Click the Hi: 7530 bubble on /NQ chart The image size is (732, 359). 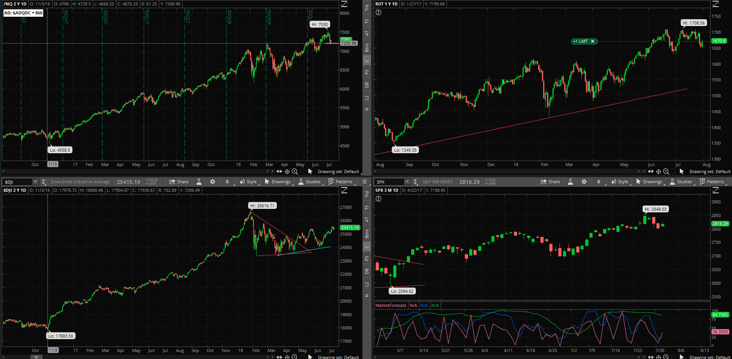320,25
